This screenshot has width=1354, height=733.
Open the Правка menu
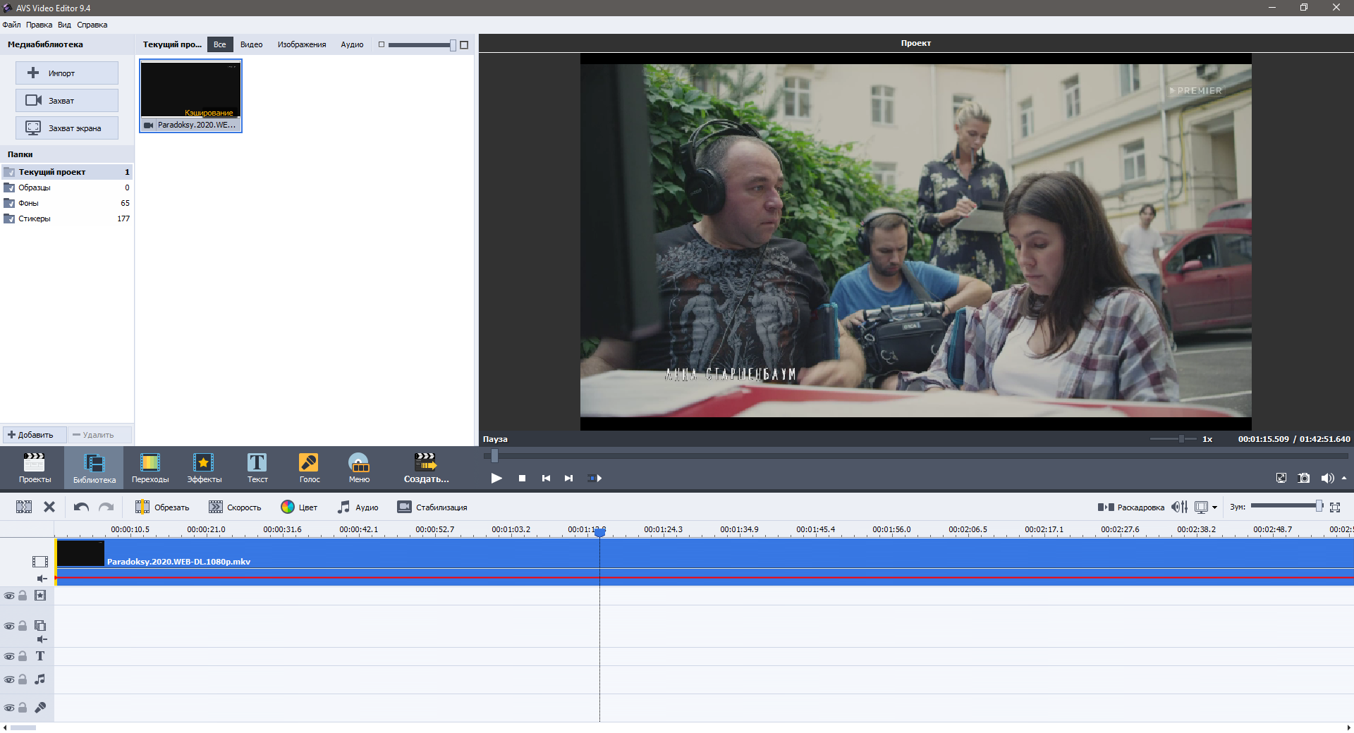(x=39, y=25)
